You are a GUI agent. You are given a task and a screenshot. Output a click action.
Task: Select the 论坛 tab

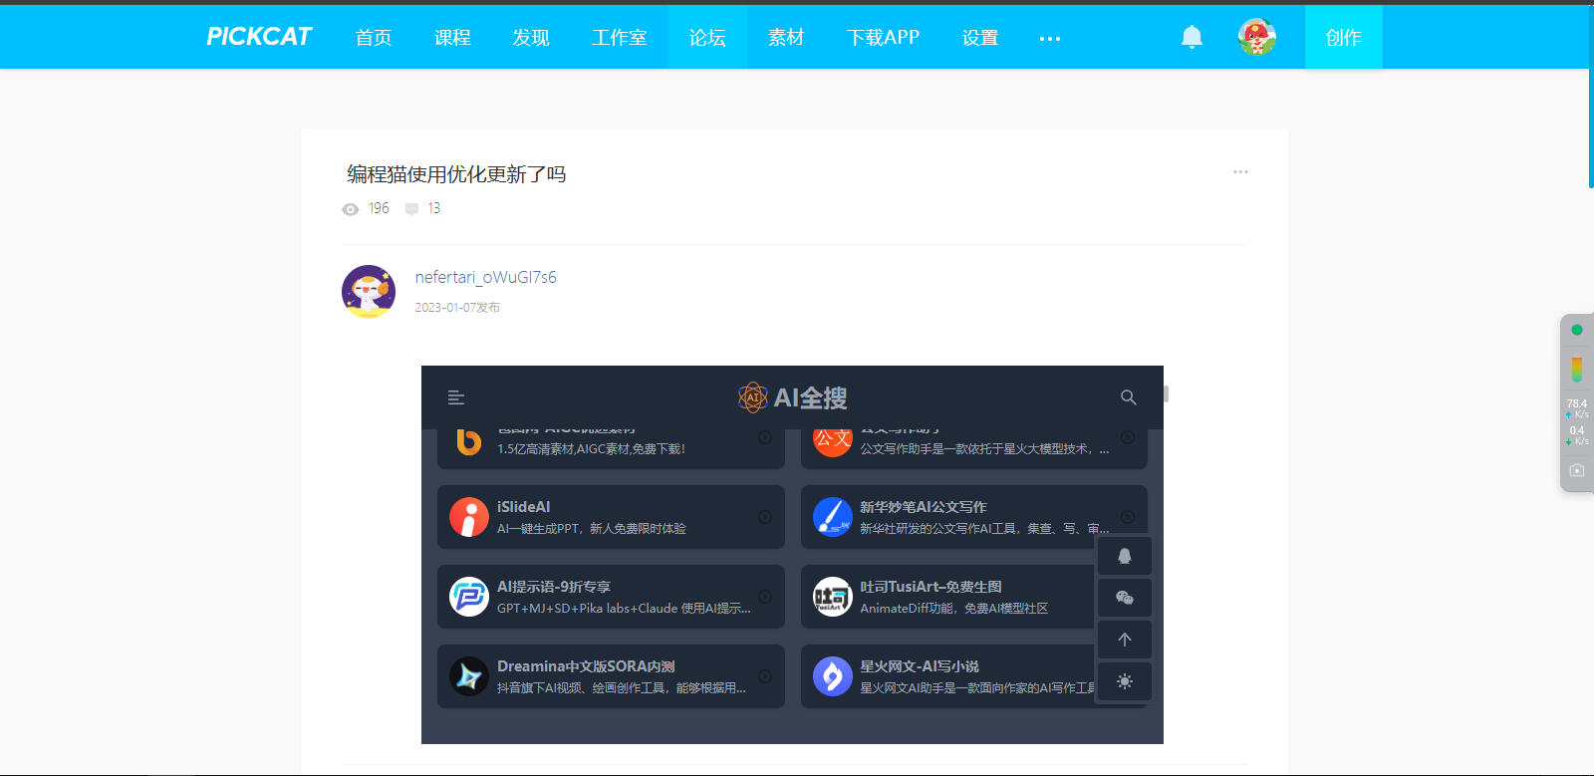click(x=707, y=37)
